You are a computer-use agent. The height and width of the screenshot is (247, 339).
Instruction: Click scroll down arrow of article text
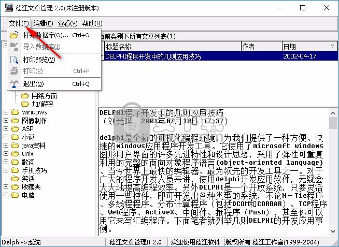[x=333, y=231]
